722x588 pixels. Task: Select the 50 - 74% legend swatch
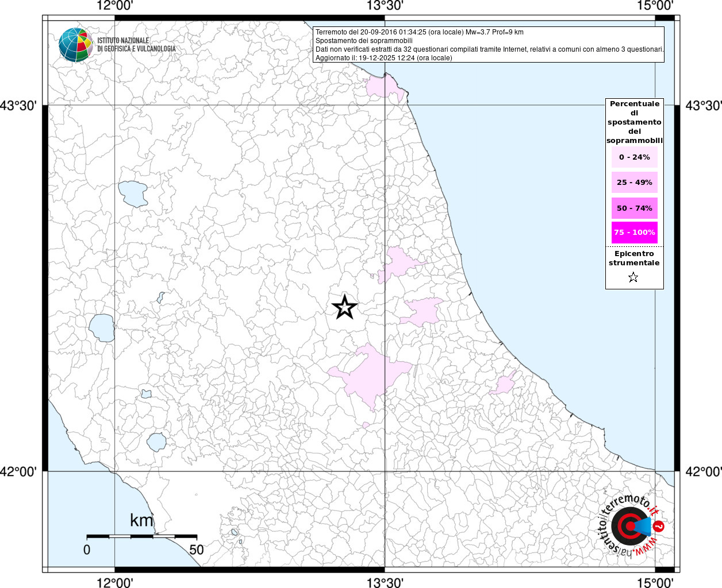point(635,208)
